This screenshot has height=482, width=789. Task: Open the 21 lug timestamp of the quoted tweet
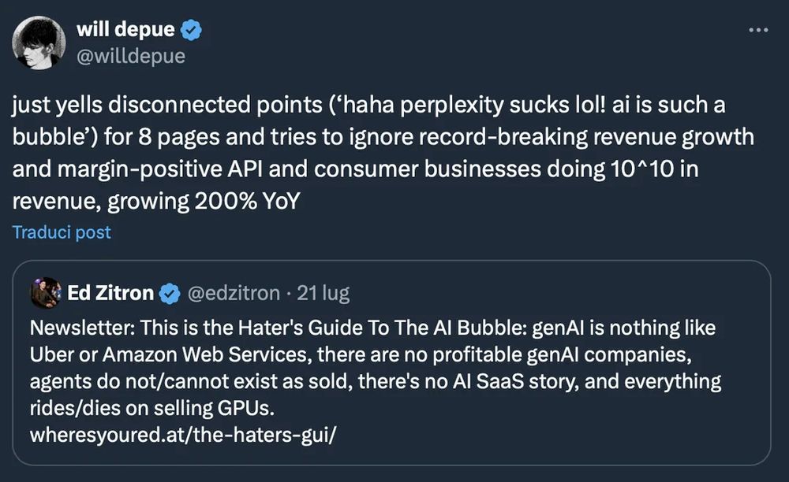click(324, 292)
